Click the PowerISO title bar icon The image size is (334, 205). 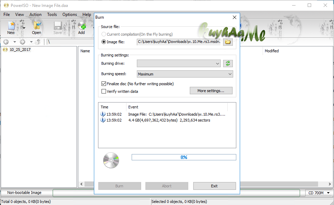pos(6,5)
